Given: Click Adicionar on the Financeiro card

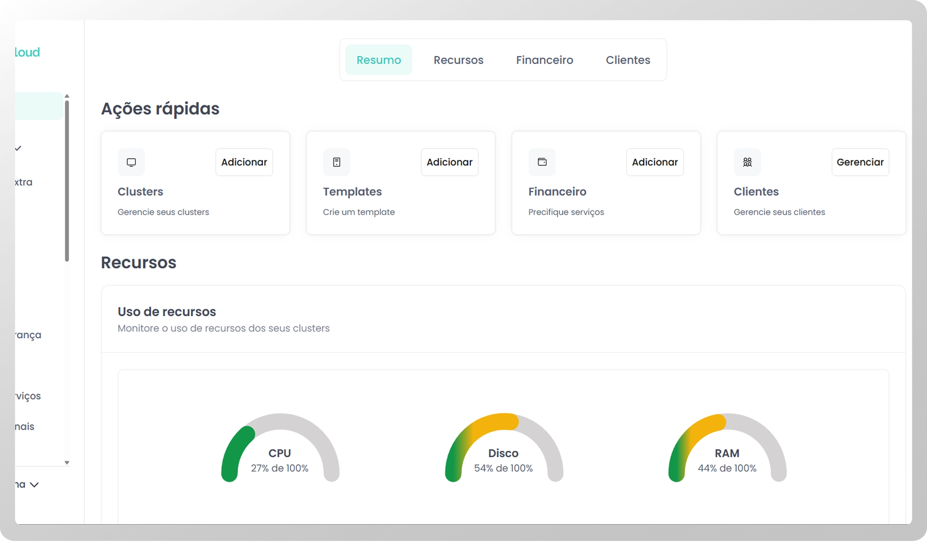Looking at the screenshot, I should 655,162.
